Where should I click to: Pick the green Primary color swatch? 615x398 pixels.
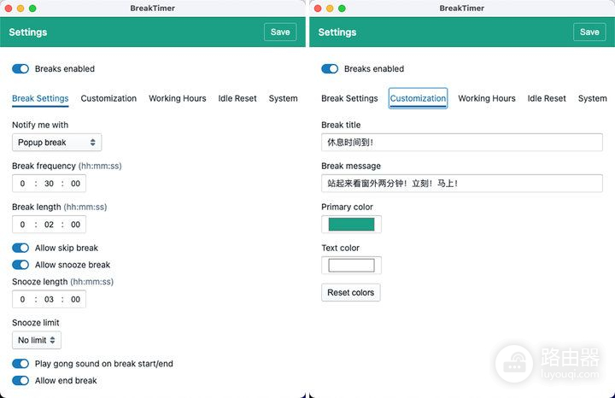[351, 225]
